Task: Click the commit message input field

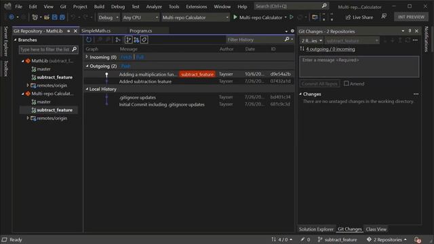Action: coord(359,66)
